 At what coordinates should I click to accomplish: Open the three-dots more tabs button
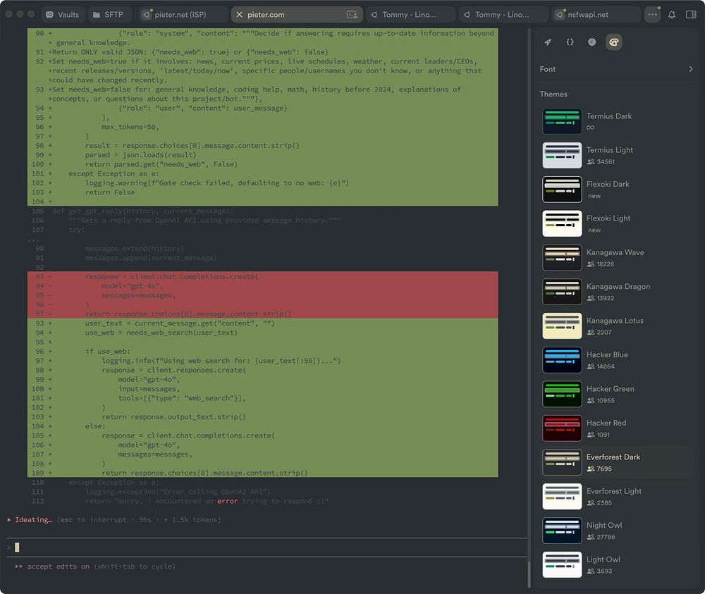(652, 14)
